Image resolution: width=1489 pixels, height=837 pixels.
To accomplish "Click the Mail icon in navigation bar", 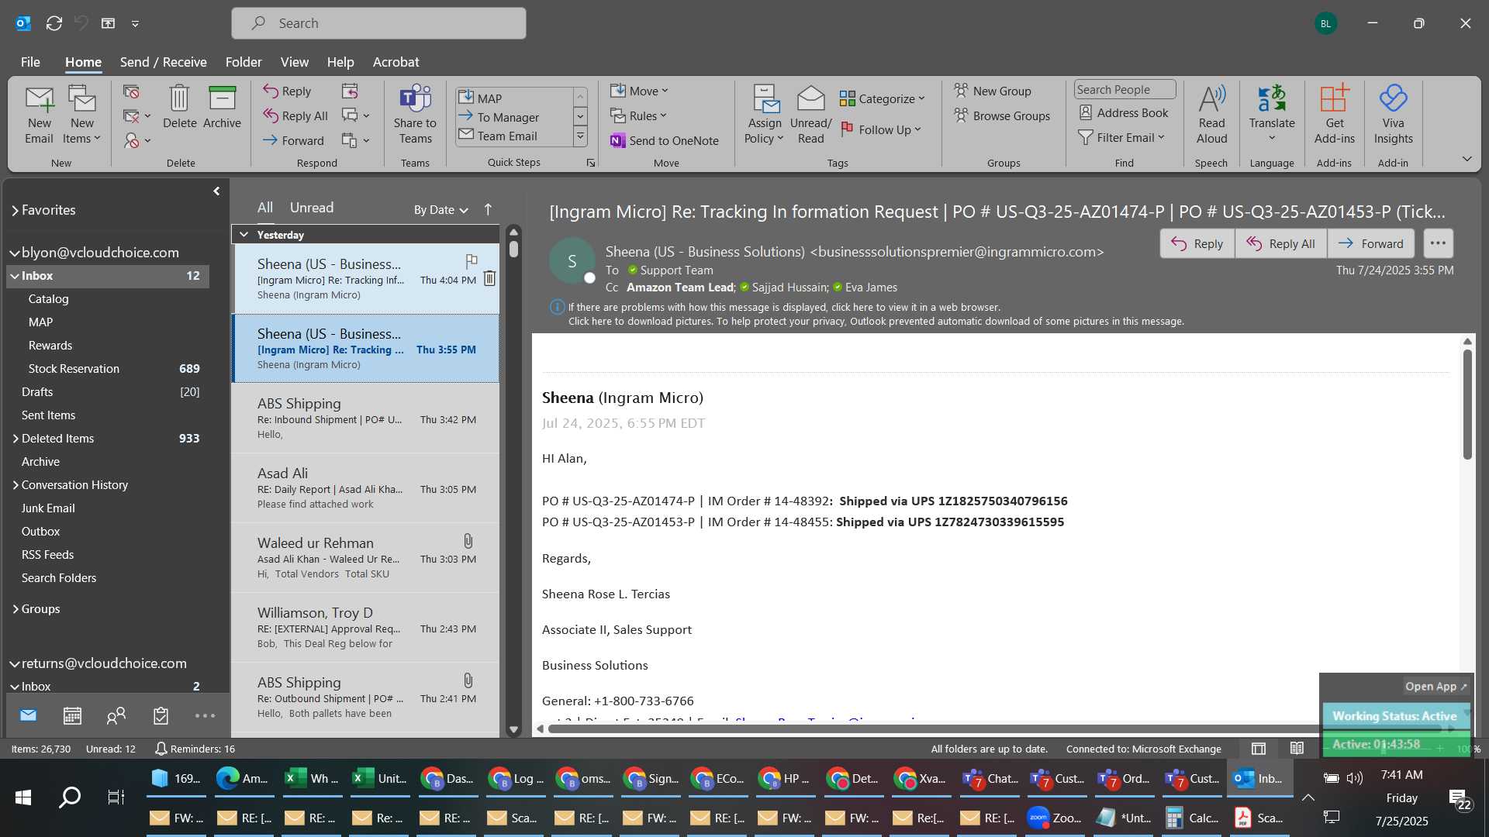I will (28, 715).
